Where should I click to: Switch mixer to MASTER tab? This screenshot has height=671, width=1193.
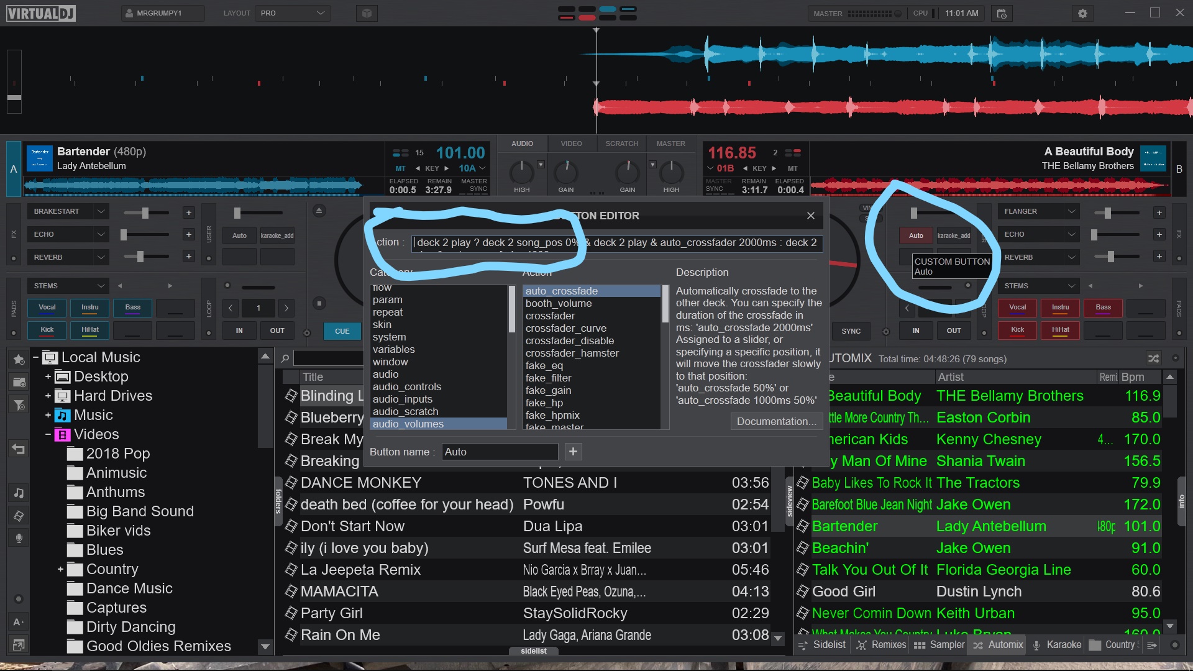pyautogui.click(x=670, y=144)
